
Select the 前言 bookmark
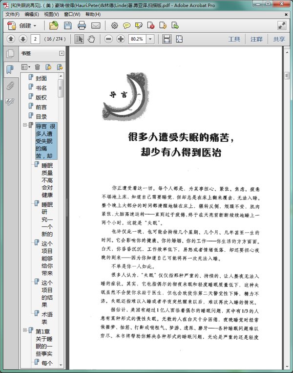point(41,107)
